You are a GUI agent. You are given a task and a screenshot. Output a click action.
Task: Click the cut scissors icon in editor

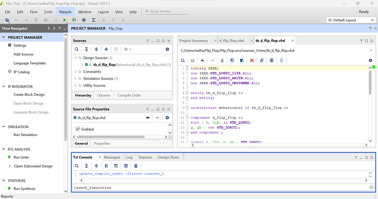coord(222,60)
